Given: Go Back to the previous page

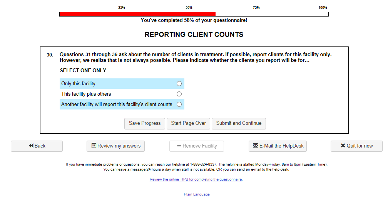Looking at the screenshot, I should pyautogui.click(x=37, y=146).
